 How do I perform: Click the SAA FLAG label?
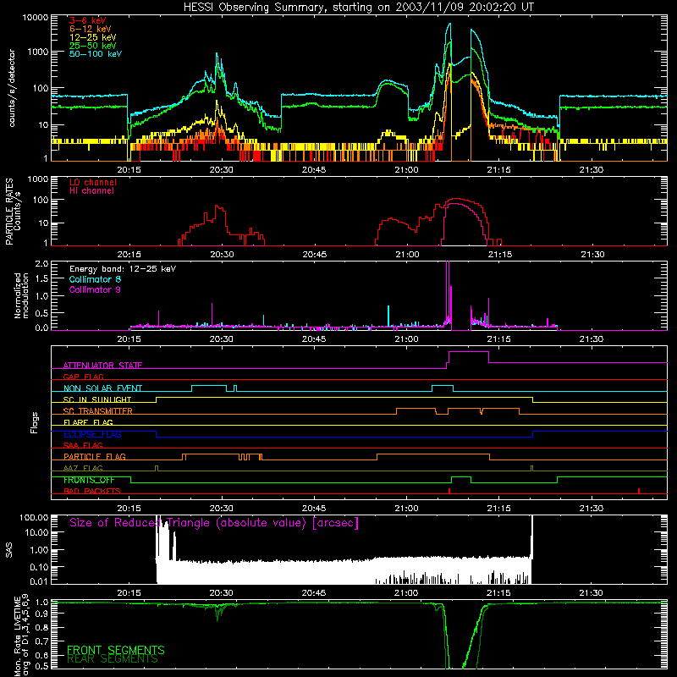pyautogui.click(x=83, y=445)
